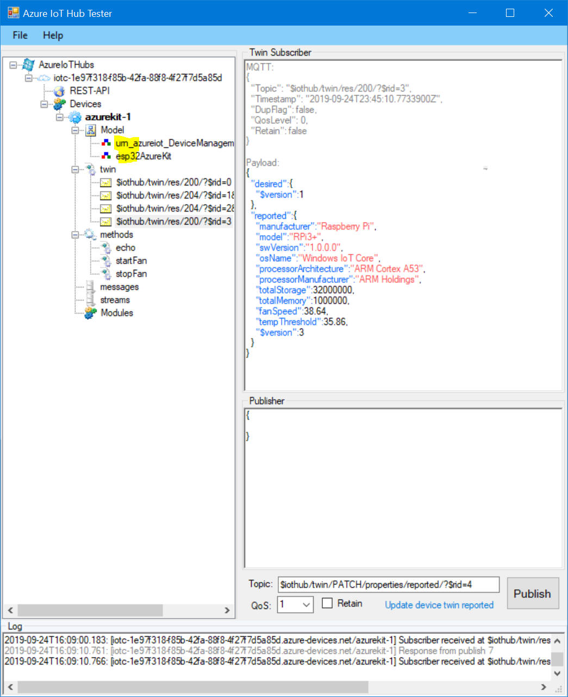Click the Devices folder icon
Screen dimensions: 568x697
[x=59, y=104]
